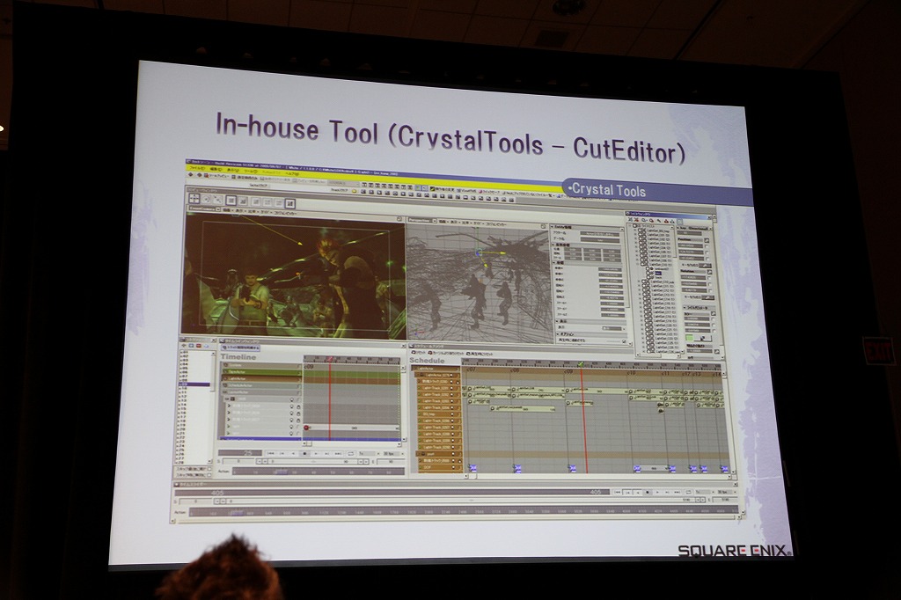Jump to end in Timeline transport
901x600 pixels.
(338, 454)
